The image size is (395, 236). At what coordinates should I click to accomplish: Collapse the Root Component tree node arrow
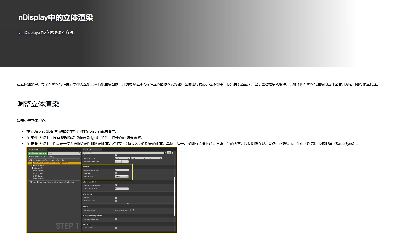point(29,160)
